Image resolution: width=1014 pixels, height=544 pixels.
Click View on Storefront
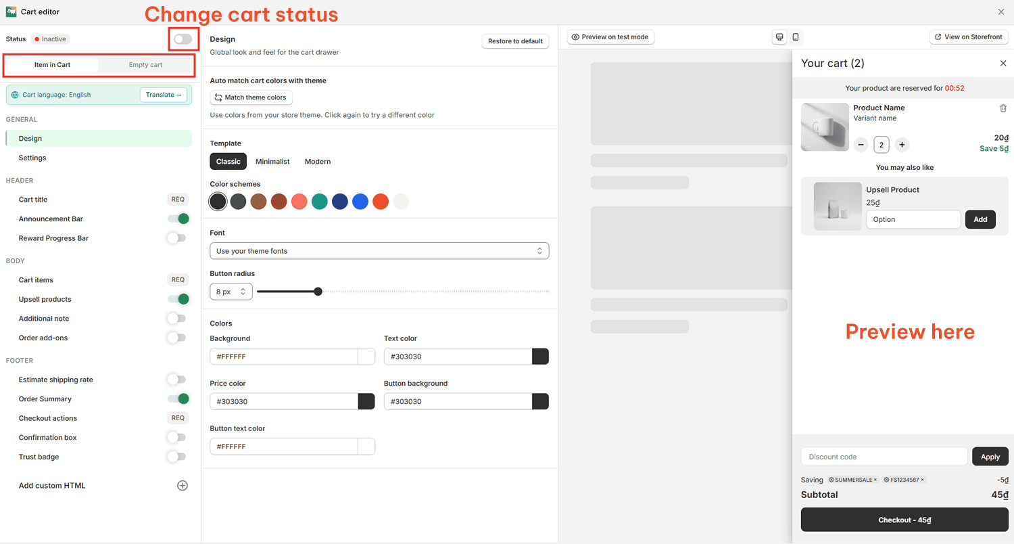(969, 37)
